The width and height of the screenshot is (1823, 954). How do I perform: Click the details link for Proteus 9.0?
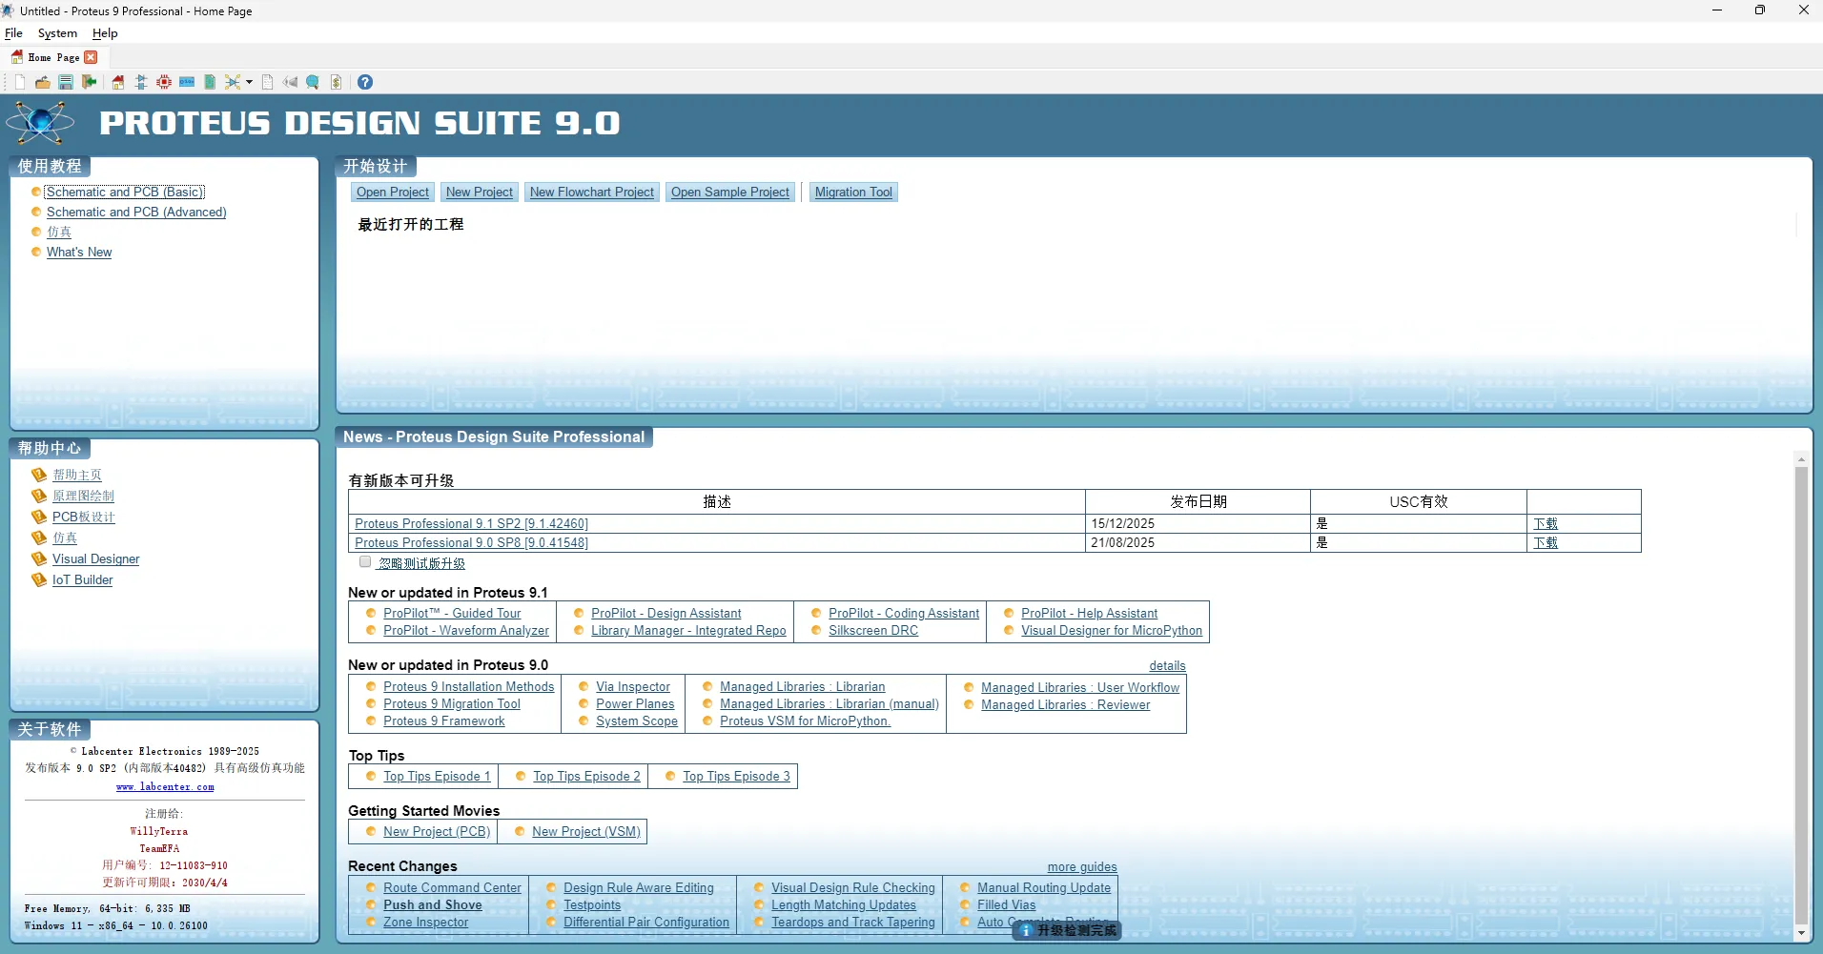click(x=1167, y=665)
